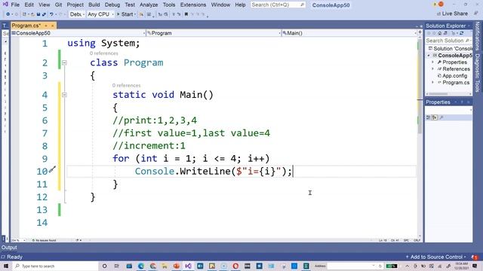Expand the Program.cs tree node
483x271 pixels.
tap(432, 83)
